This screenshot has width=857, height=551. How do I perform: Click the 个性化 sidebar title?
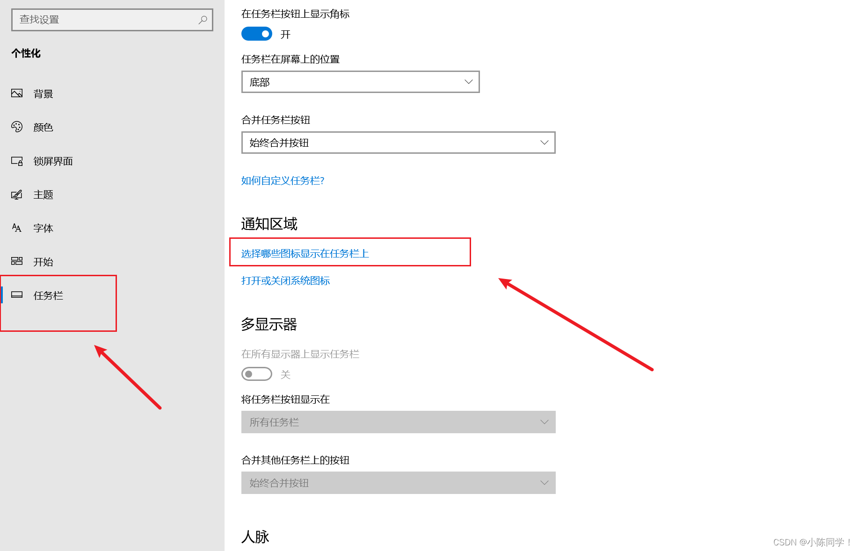pyautogui.click(x=26, y=54)
